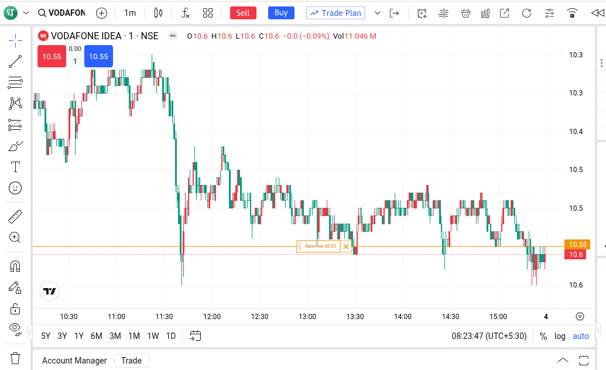
Task: Expand the Account Manager panel chevron
Action: pyautogui.click(x=563, y=360)
